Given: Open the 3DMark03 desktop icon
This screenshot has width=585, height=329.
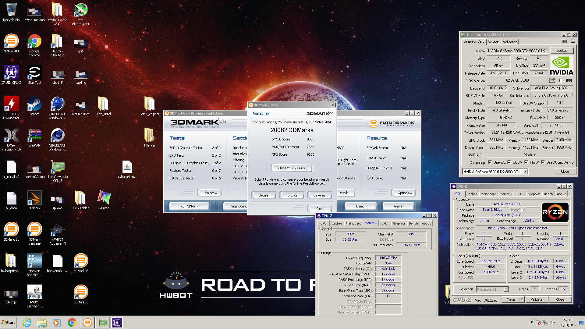Looking at the screenshot, I should 11,44.
